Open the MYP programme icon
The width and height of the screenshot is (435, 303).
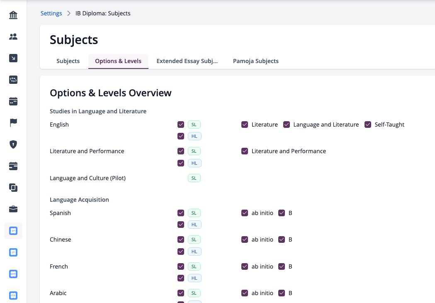coord(13,274)
